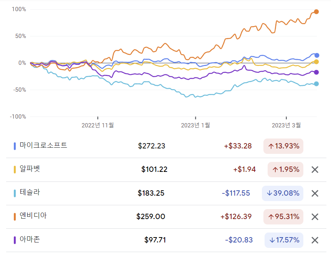This screenshot has width=331, height=254.
Task: Select the +$33.28 change value
Action: point(238,146)
